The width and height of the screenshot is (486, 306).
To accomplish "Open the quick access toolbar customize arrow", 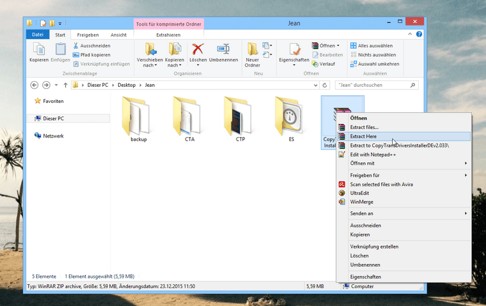I will [x=60, y=23].
